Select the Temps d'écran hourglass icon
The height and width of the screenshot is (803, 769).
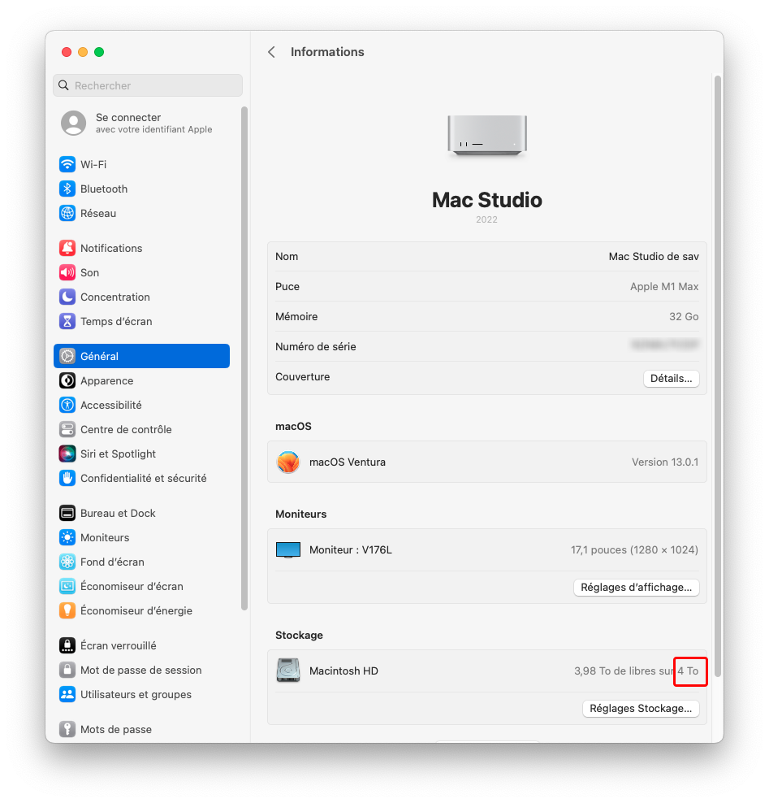[x=67, y=321]
